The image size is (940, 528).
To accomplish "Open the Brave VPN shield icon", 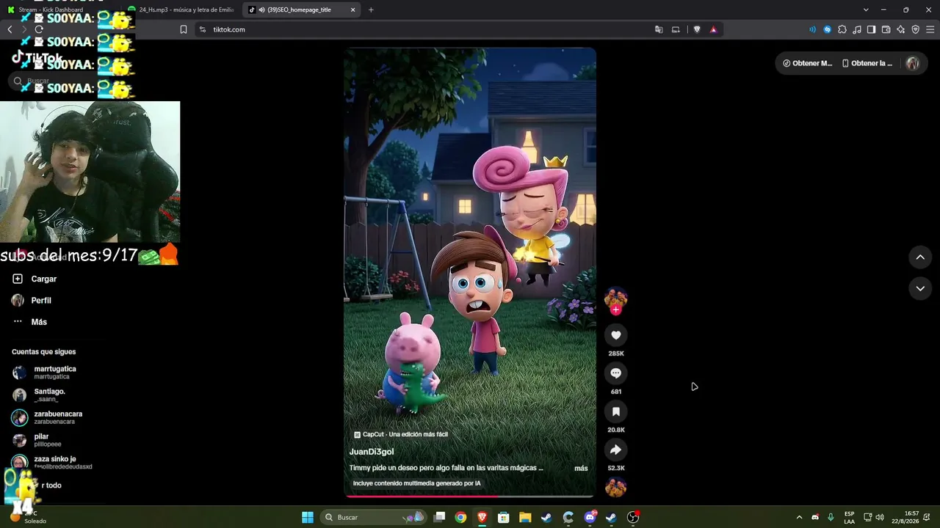I will [915, 29].
